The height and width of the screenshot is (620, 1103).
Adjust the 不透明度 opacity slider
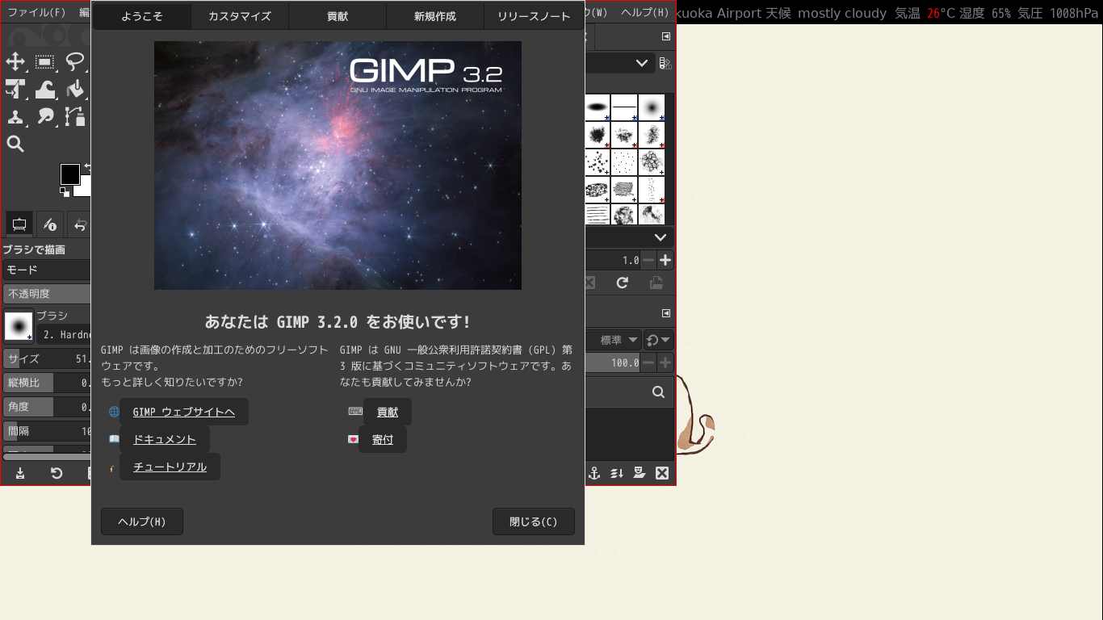pos(47,294)
